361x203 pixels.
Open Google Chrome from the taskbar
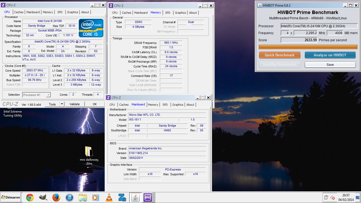30,197
